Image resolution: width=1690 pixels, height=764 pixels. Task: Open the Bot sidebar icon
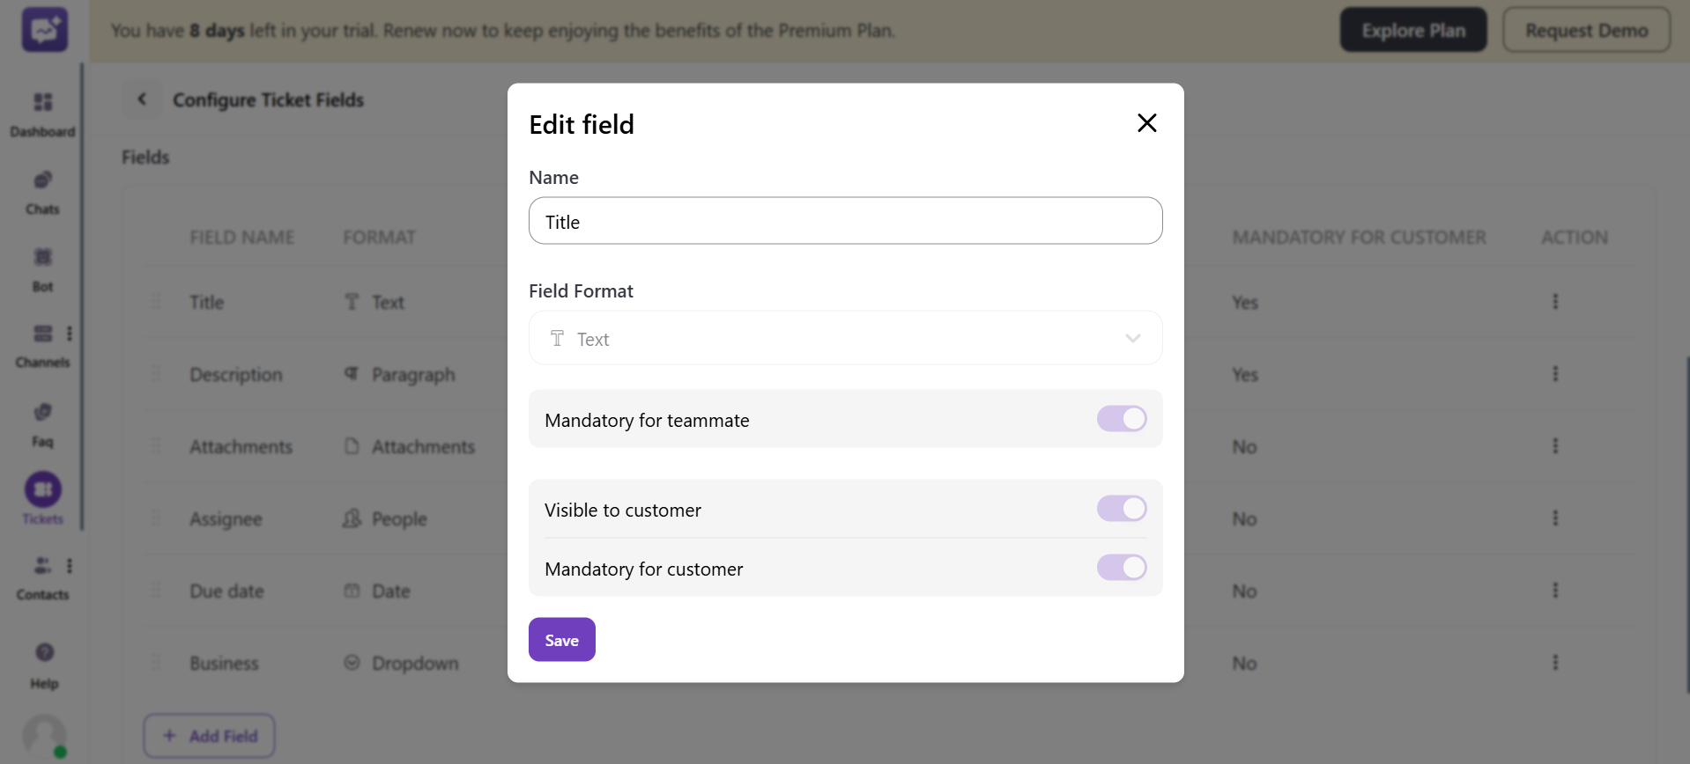pos(42,258)
